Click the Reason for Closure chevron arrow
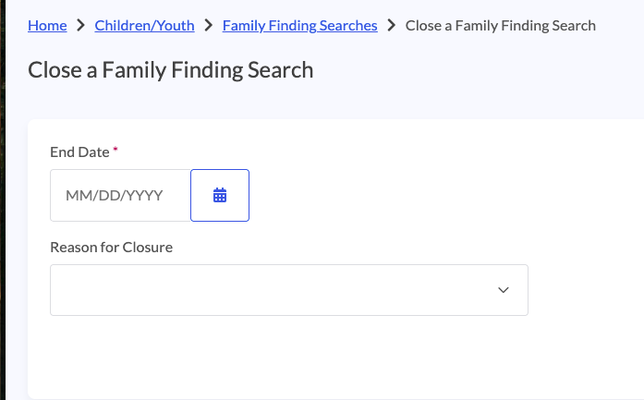Image resolution: width=644 pixels, height=400 pixels. pyautogui.click(x=504, y=290)
